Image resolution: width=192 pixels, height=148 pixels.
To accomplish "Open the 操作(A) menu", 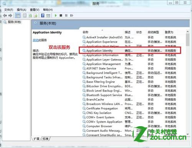I will (x=22, y=10).
